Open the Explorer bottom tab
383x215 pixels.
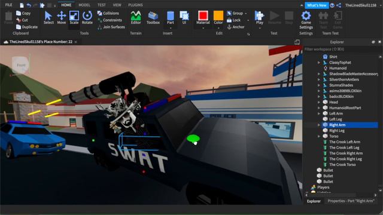click(314, 201)
